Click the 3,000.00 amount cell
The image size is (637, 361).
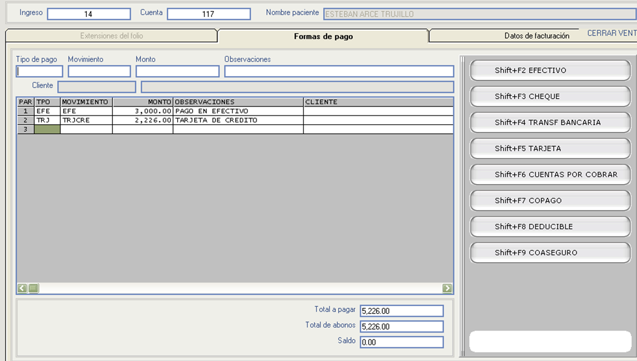pyautogui.click(x=143, y=111)
